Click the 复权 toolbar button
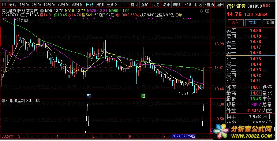Screen dimensions: 277x141 coord(134,5)
